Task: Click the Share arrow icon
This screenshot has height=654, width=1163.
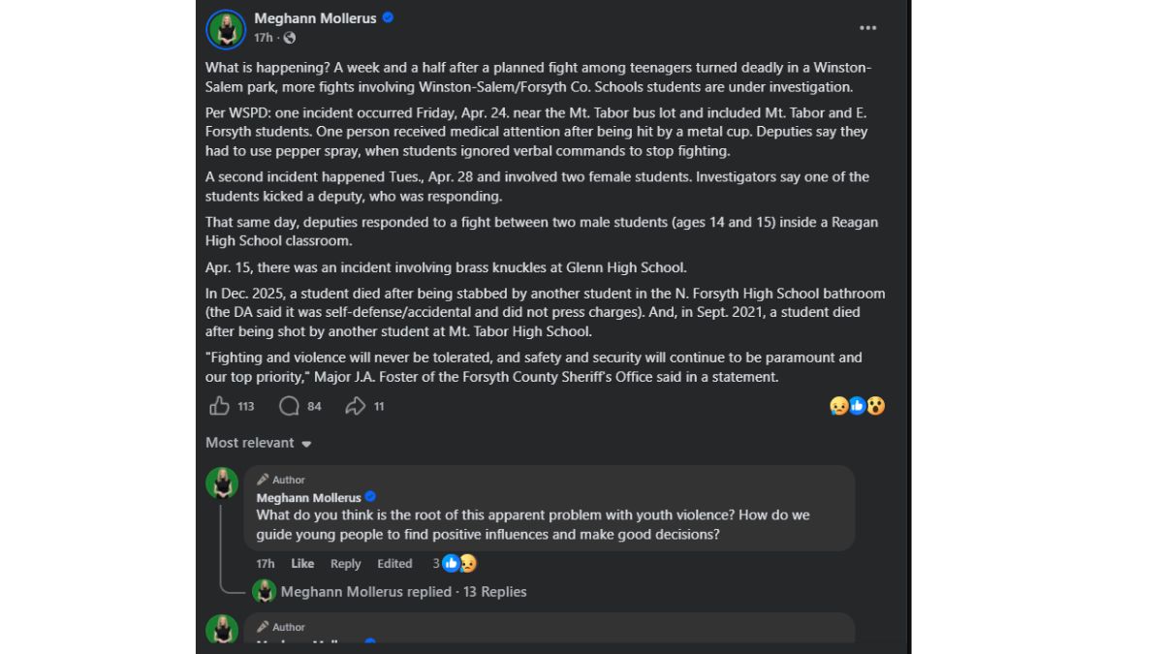Action: point(356,406)
